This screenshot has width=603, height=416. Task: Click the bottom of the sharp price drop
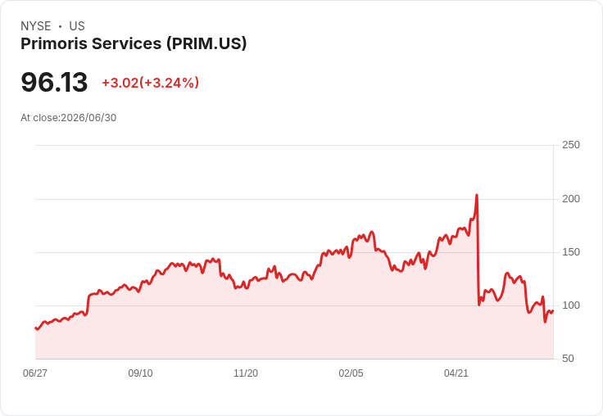[x=479, y=305]
